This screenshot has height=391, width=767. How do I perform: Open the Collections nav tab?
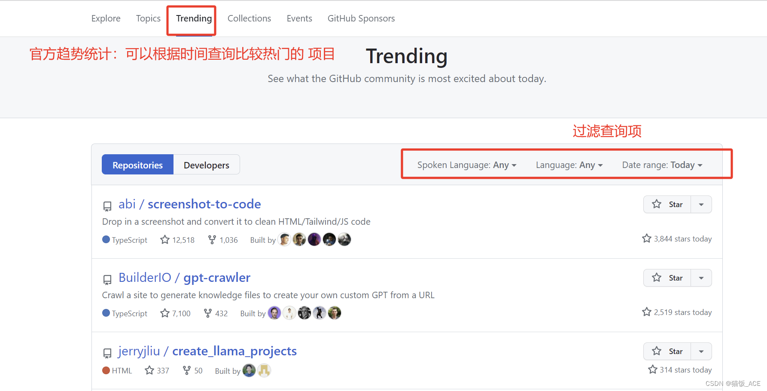(249, 18)
